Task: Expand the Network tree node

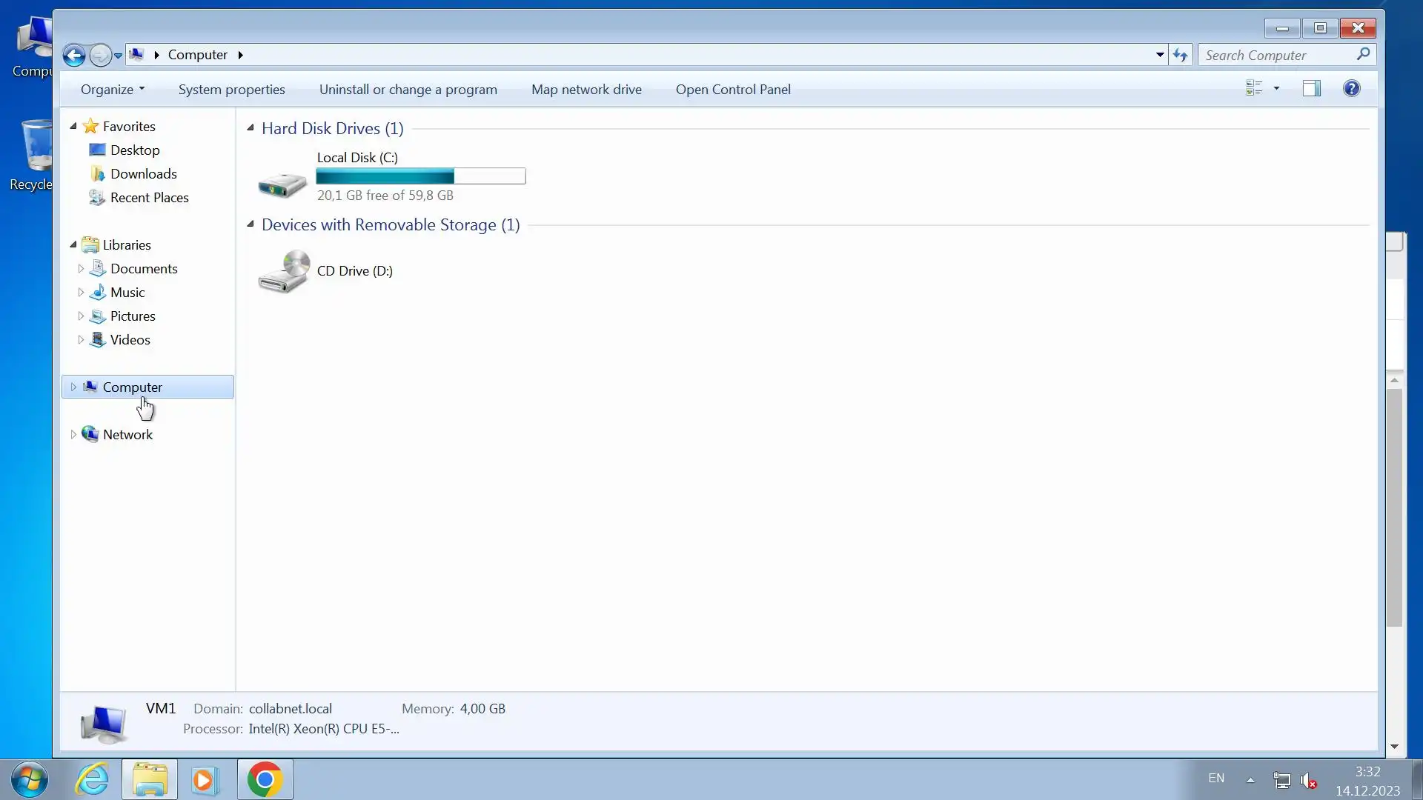Action: 73,435
